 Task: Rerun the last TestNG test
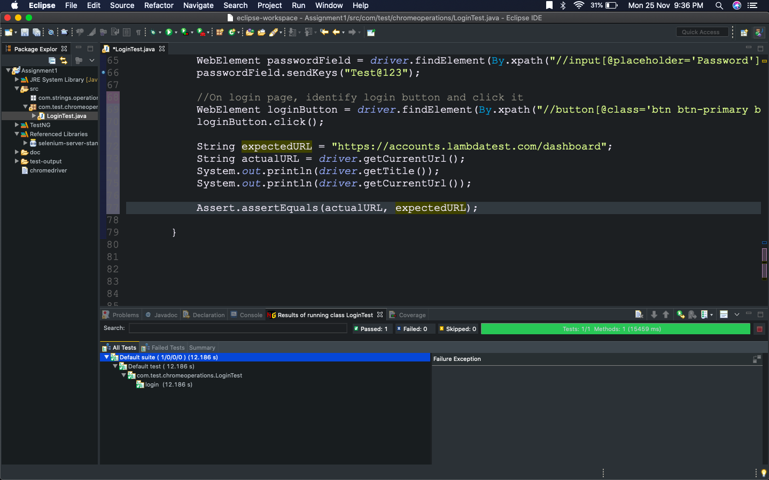point(680,314)
